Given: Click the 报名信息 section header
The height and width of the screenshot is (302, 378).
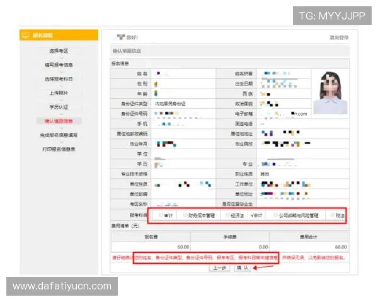Looking at the screenshot, I should (x=120, y=64).
